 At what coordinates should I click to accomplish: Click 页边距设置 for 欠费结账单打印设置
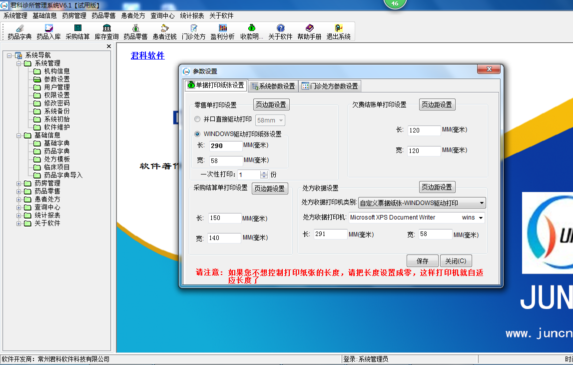(x=437, y=104)
